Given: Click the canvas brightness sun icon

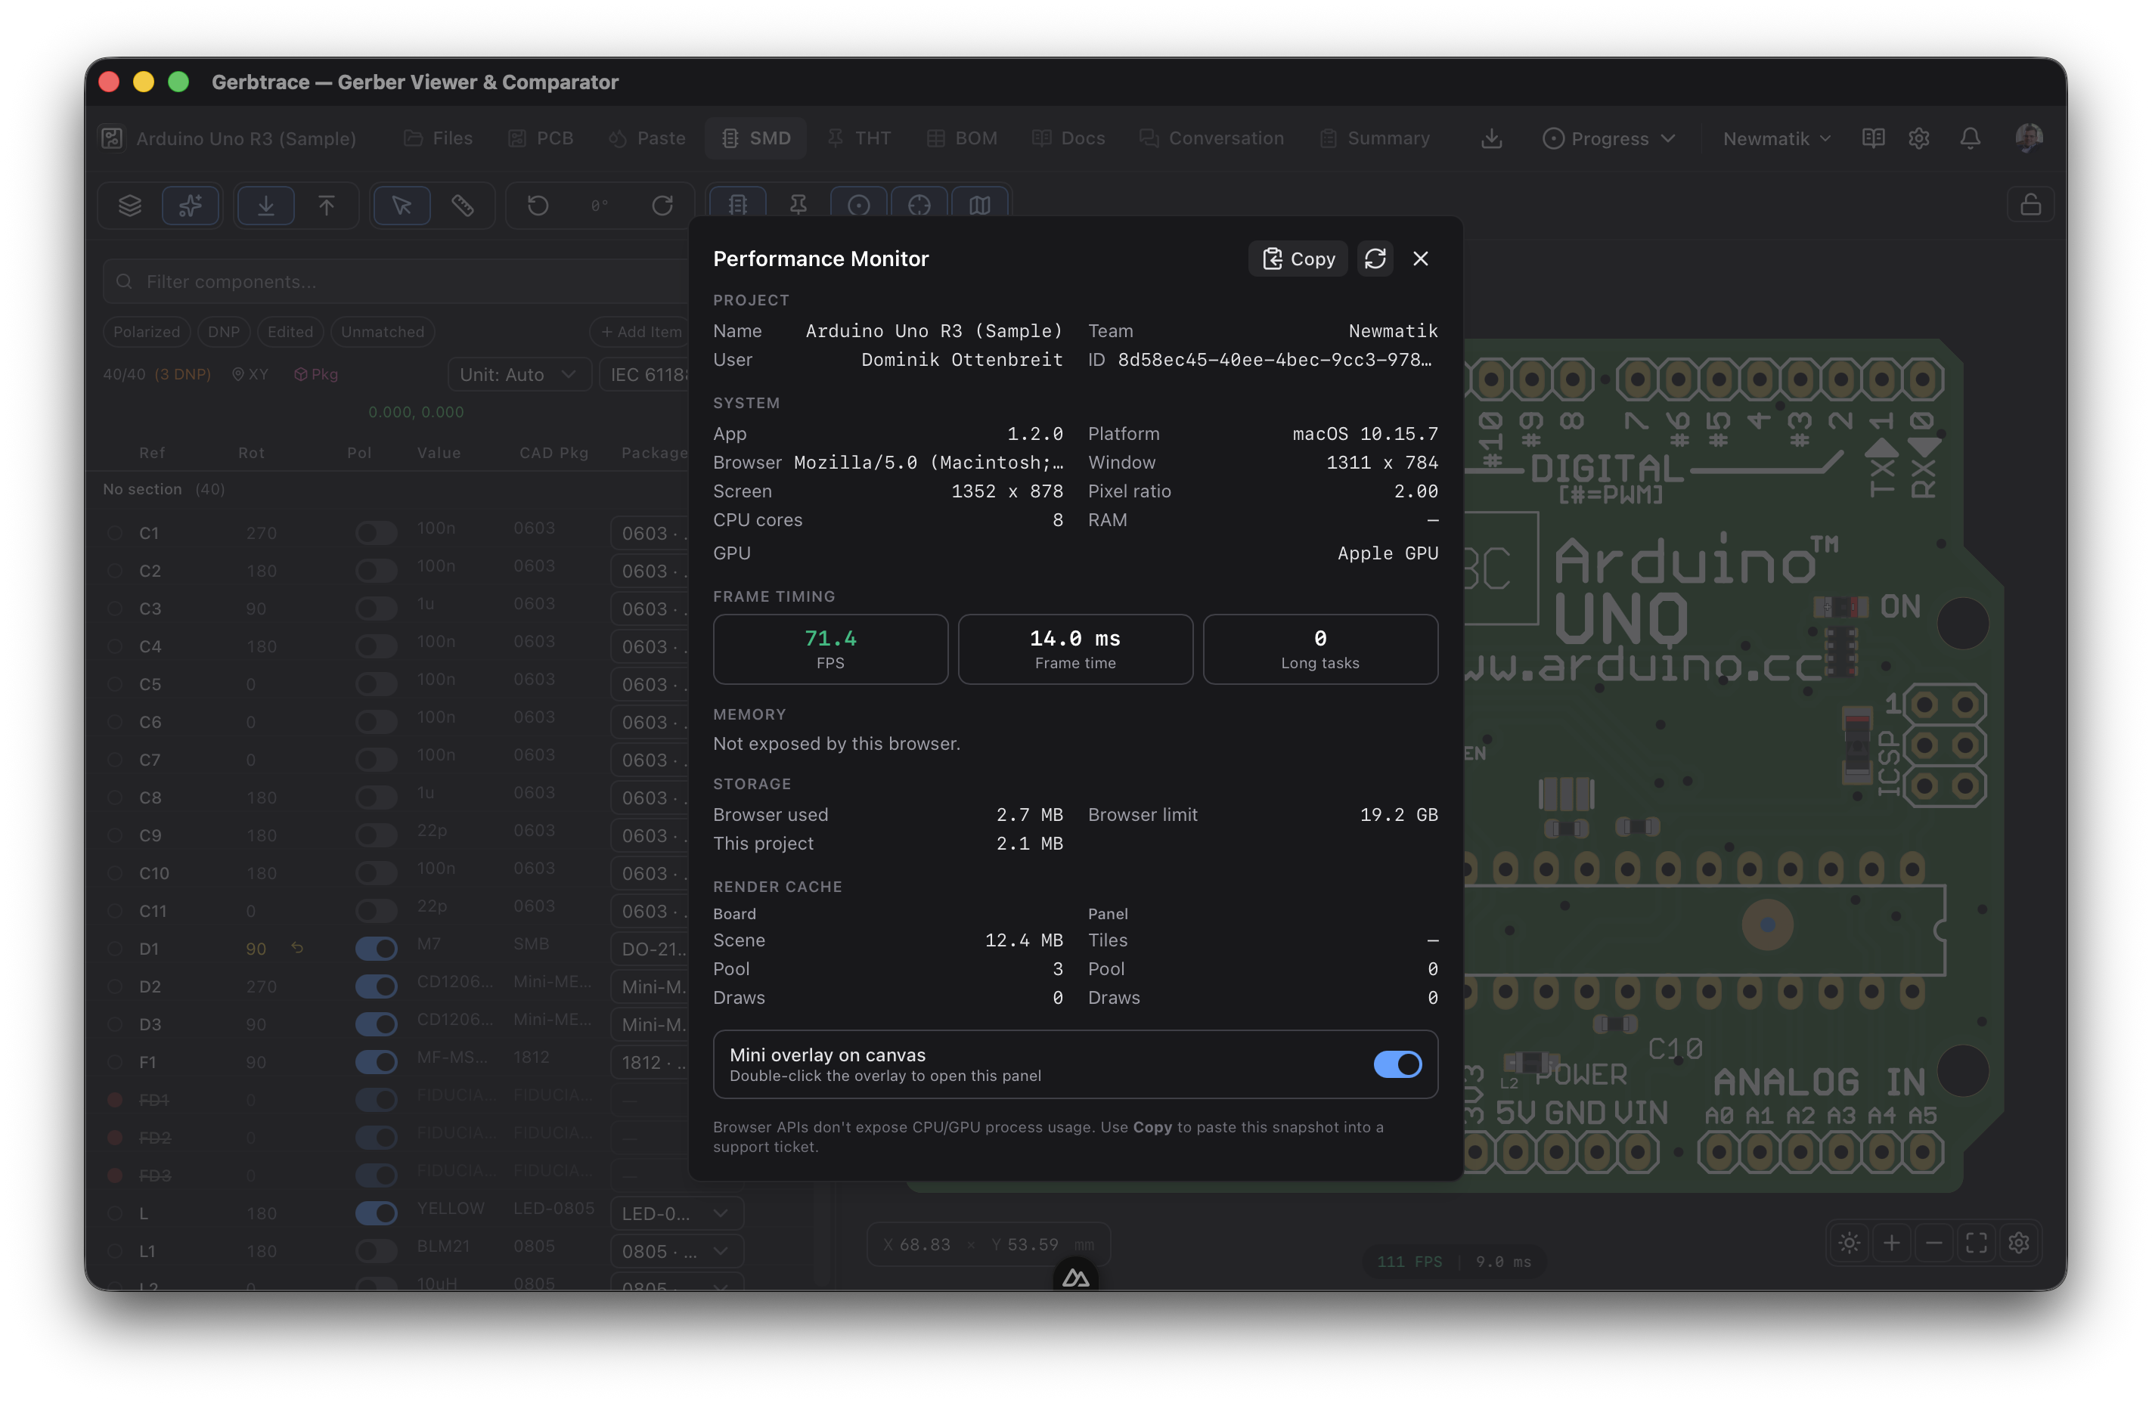Looking at the screenshot, I should (x=1849, y=1243).
